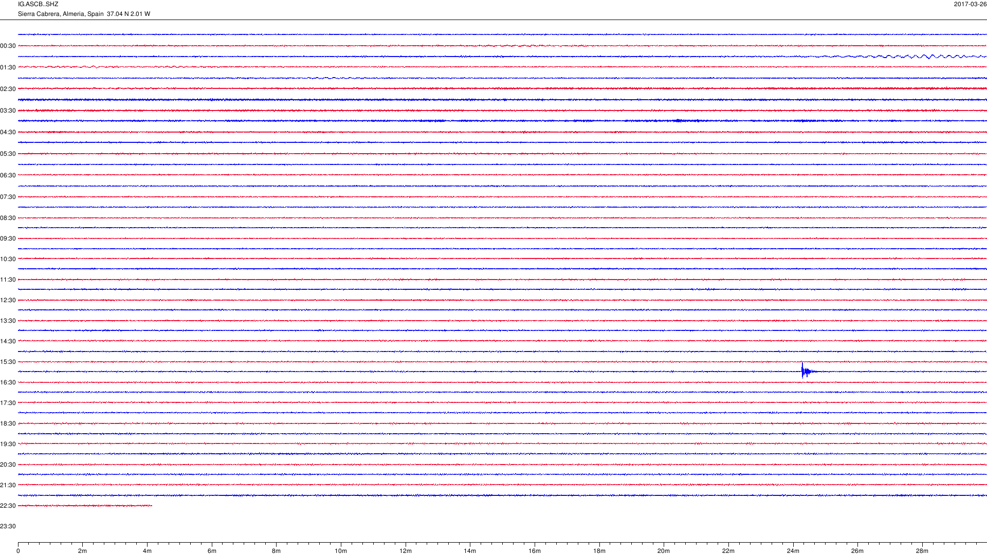Select the 04:30 time row label
The image size is (987, 555).
(x=8, y=133)
